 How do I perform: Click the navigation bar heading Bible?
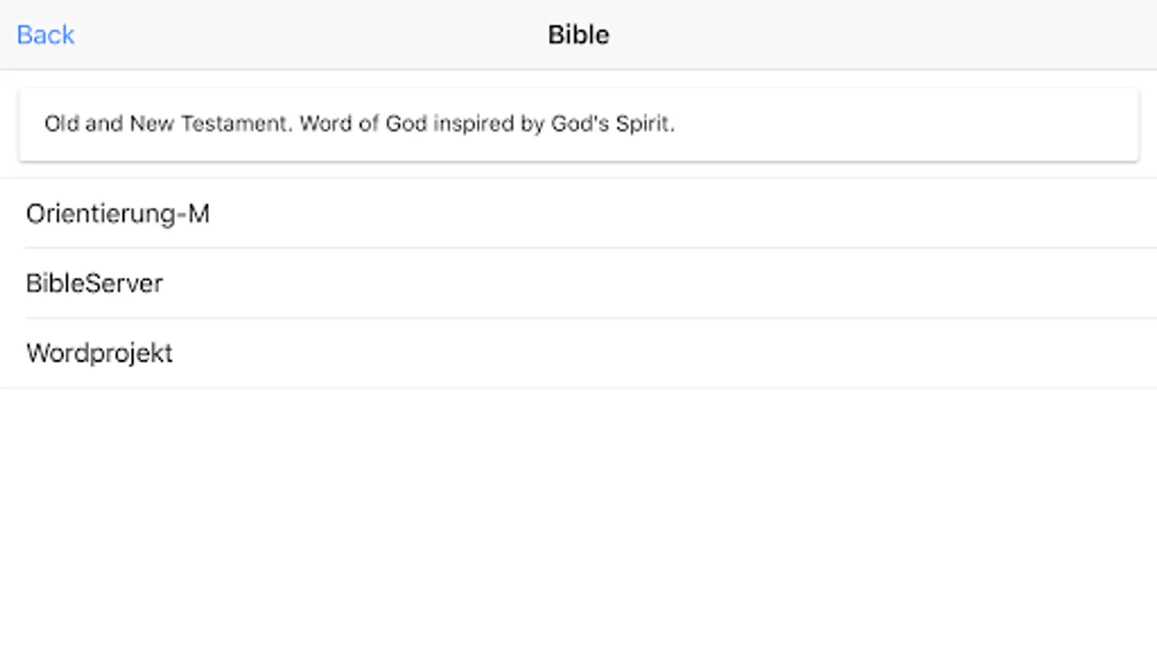[578, 35]
